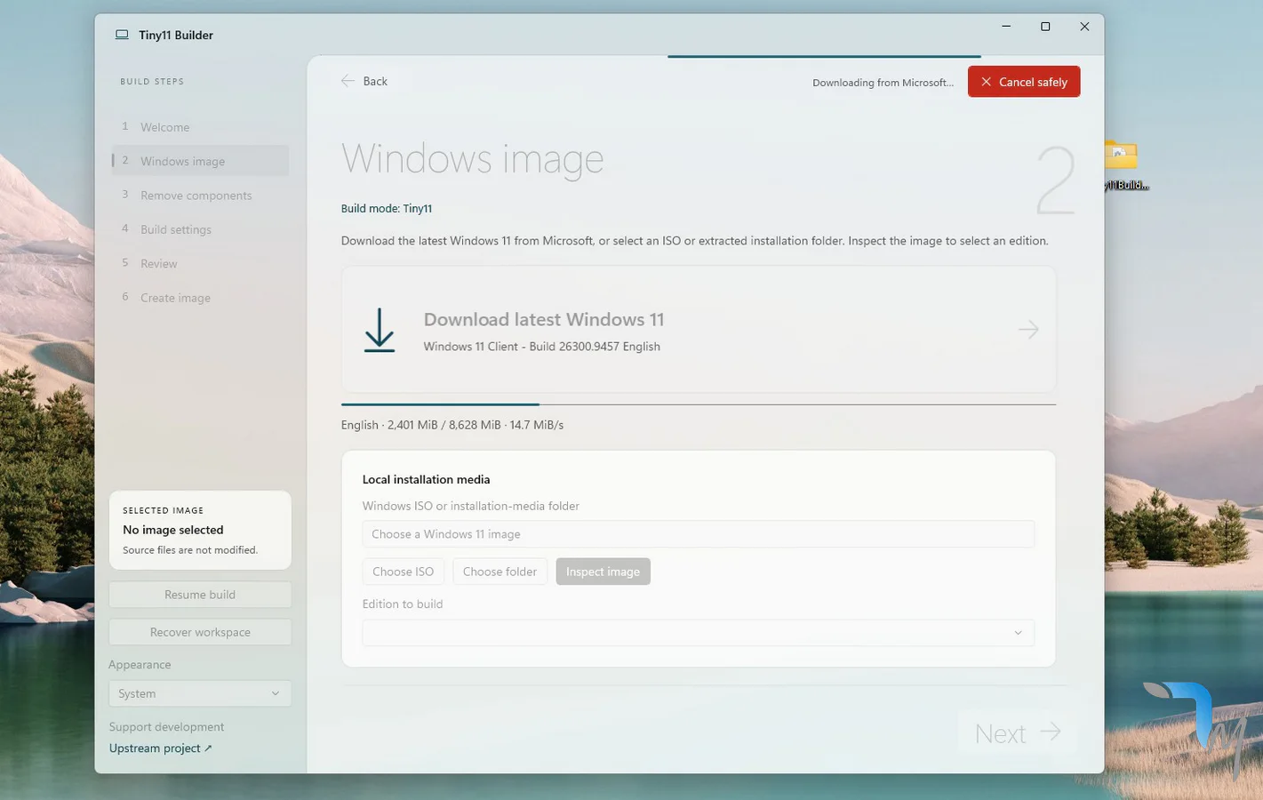Minimize the Tiny11 Builder window
The height and width of the screenshot is (800, 1263).
[x=1006, y=27]
